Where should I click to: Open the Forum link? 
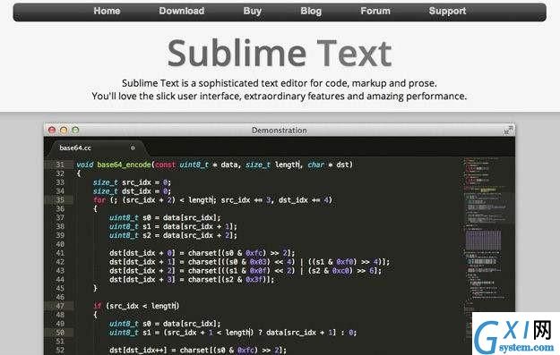(x=375, y=11)
